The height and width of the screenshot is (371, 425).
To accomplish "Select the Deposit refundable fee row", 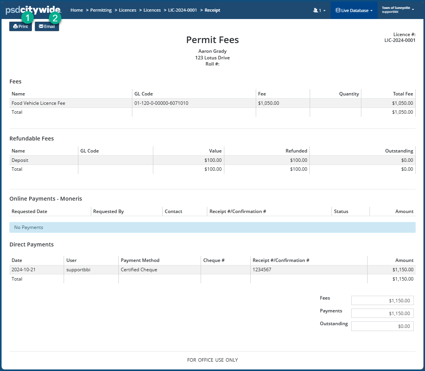I will (x=20, y=160).
